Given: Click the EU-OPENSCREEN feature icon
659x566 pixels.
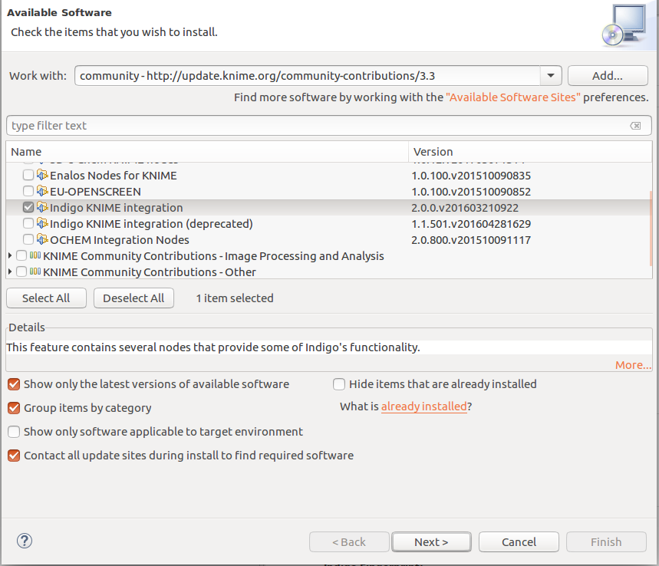Looking at the screenshot, I should [x=42, y=192].
